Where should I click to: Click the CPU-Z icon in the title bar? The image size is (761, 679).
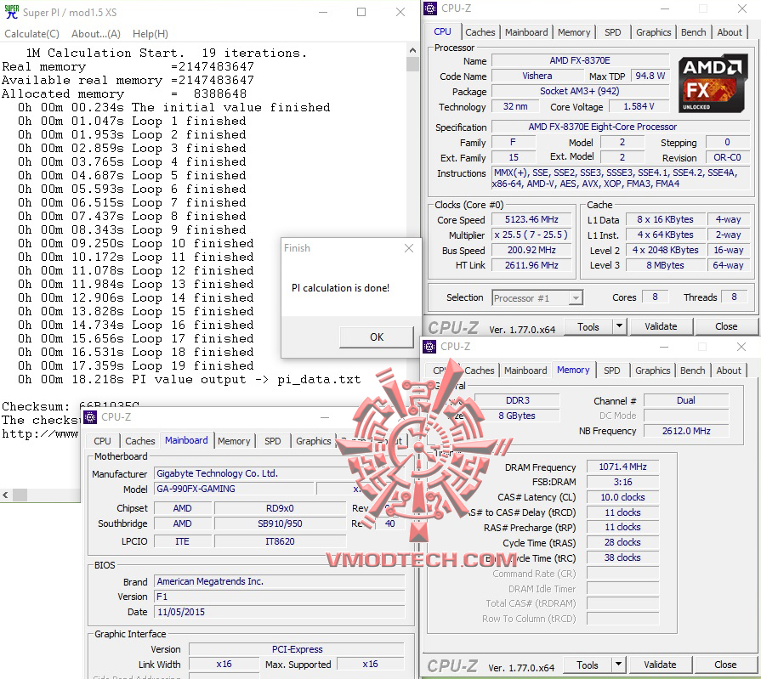429,8
